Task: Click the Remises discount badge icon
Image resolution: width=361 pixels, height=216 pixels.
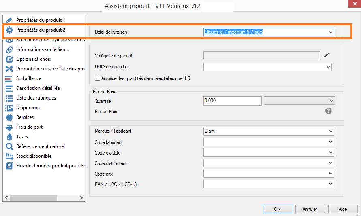Action: pyautogui.click(x=9, y=117)
